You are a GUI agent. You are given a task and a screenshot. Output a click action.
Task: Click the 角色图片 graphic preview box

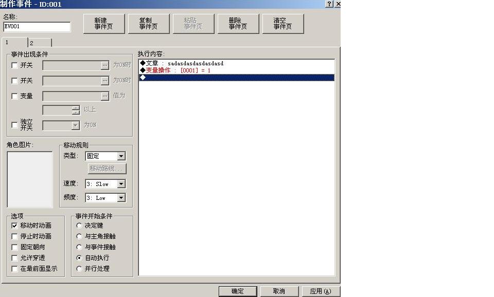tap(30, 179)
